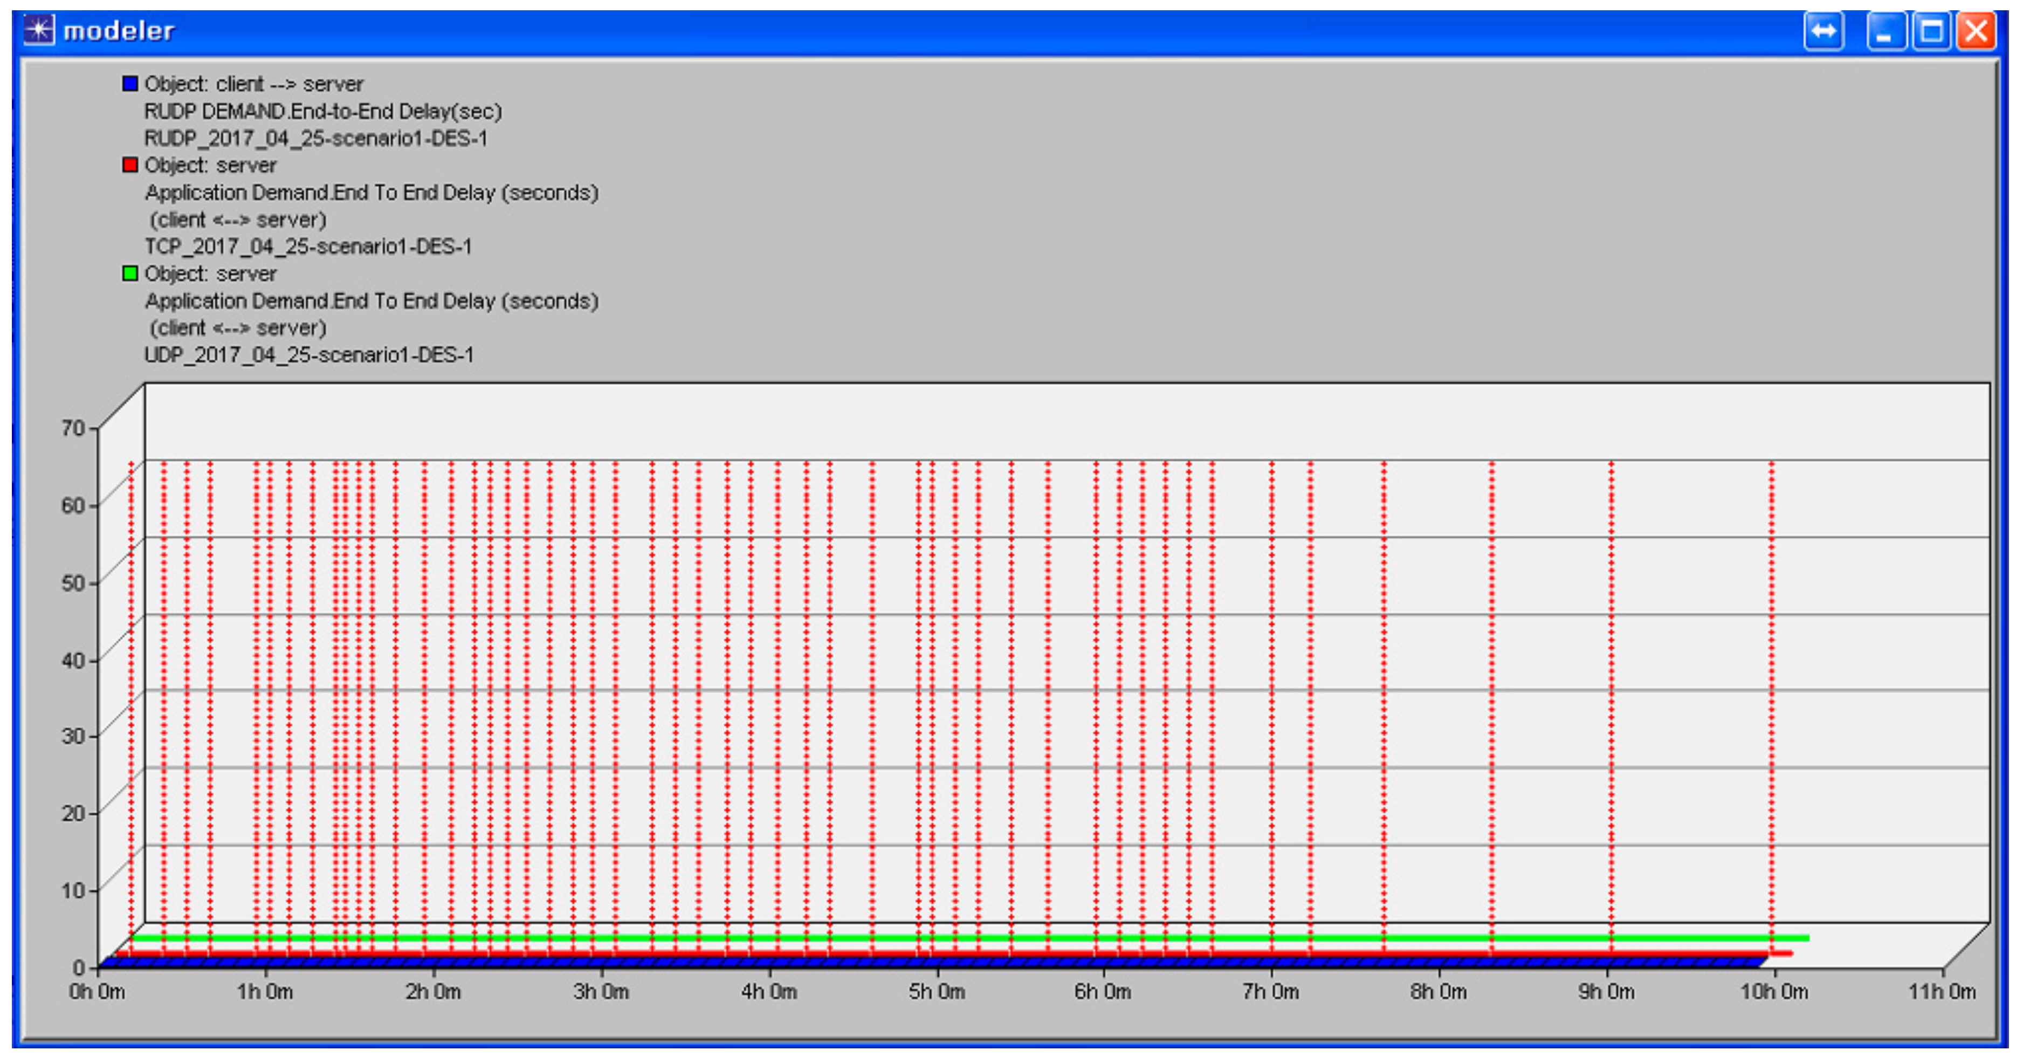Maximize the modeler graph window
This screenshot has height=1057, width=2023.
coord(1931,31)
